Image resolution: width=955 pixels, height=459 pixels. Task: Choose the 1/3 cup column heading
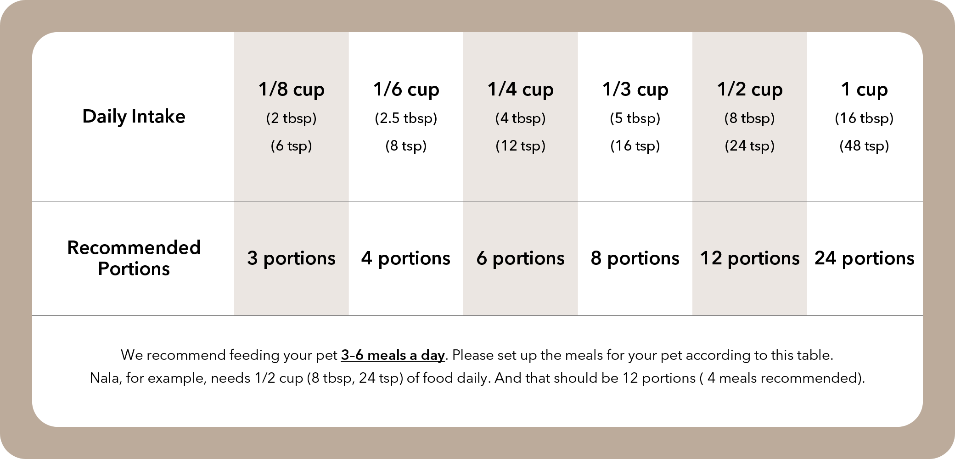point(635,90)
